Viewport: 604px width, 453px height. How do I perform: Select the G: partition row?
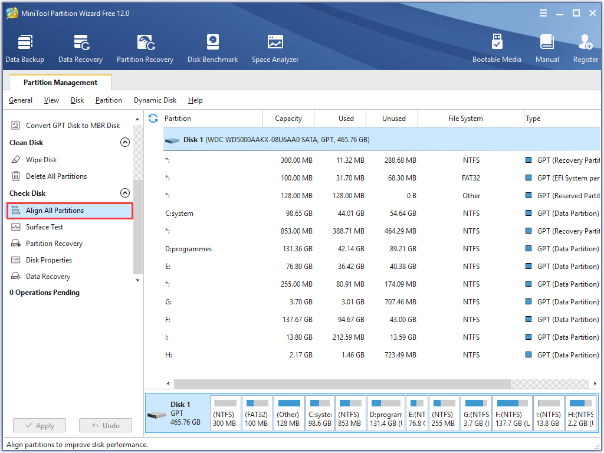pyautogui.click(x=382, y=302)
